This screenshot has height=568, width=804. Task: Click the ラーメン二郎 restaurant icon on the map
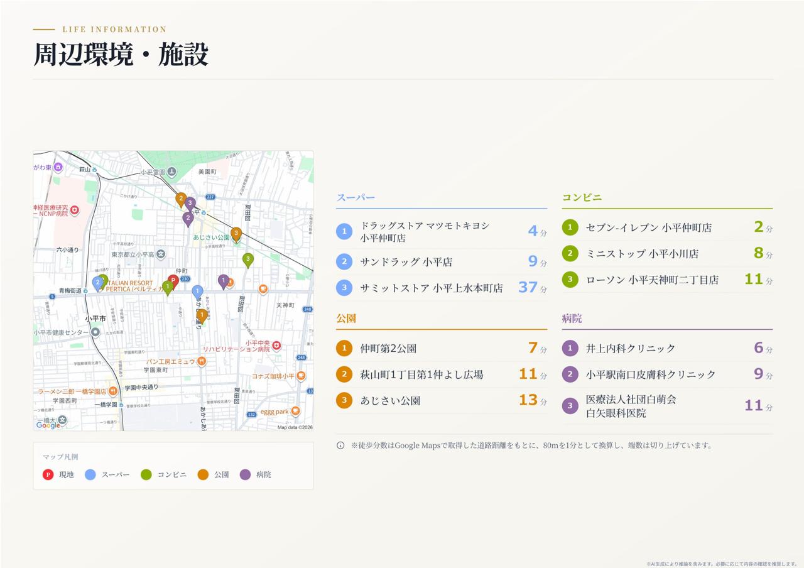(x=113, y=391)
